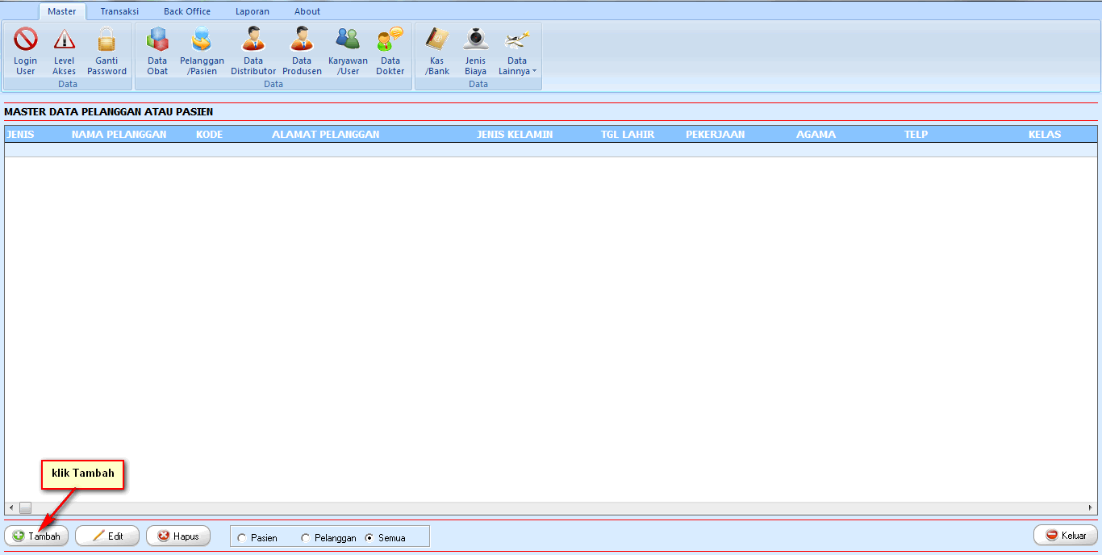Click the Level Akses warning icon

tap(65, 40)
